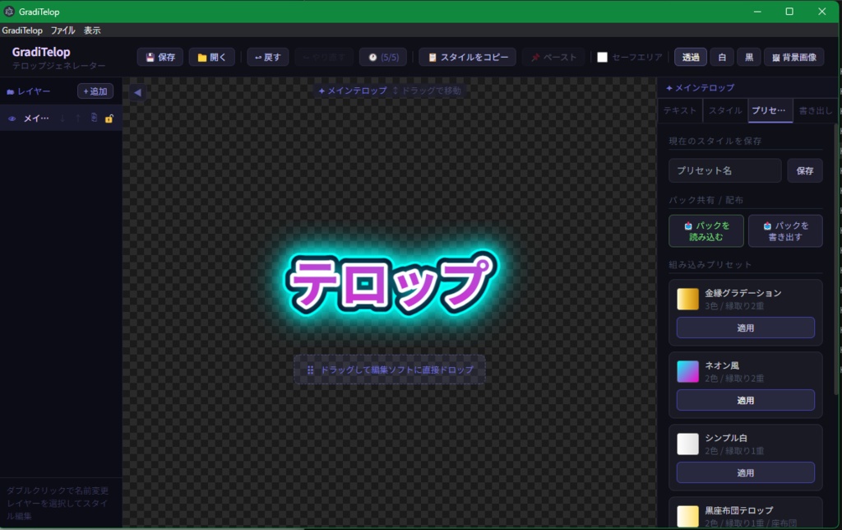
Task: Collapse the layer panel with triangle arrow
Action: pos(137,92)
